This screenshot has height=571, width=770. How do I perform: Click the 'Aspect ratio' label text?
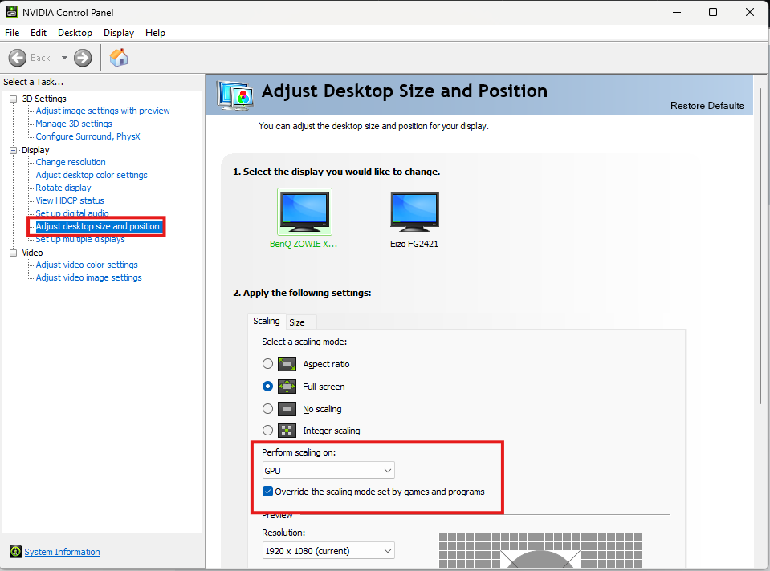coord(326,364)
